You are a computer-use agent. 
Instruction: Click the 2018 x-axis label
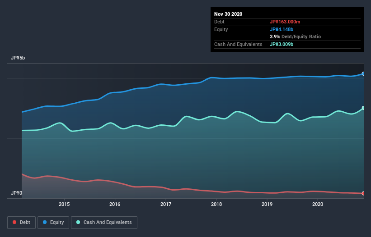click(216, 204)
